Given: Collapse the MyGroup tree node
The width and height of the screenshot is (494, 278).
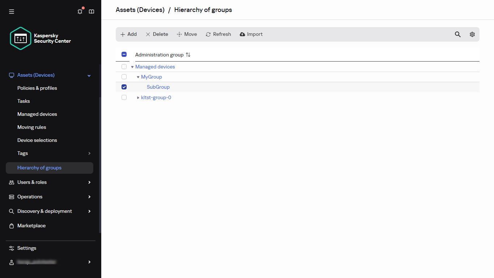Looking at the screenshot, I should tap(138, 77).
